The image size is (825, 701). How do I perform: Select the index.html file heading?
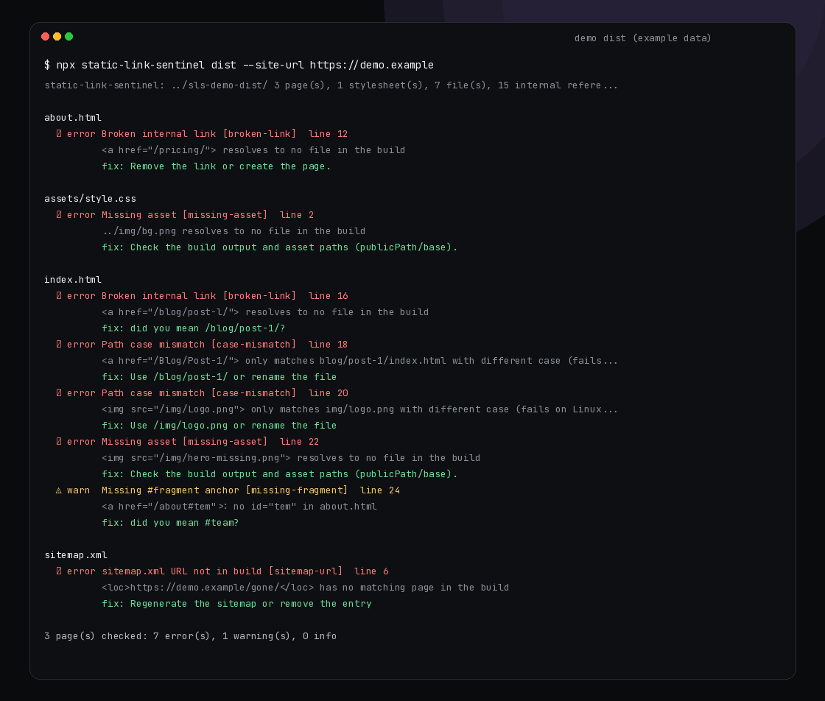[x=73, y=280]
